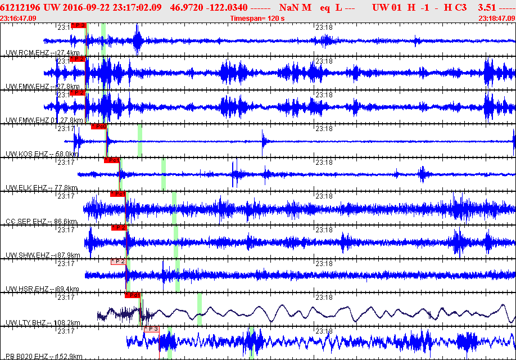Image resolution: width=516 pixels, height=360 pixels.
Task: Click the end time 23:18:47.09 label
Action: point(497,19)
